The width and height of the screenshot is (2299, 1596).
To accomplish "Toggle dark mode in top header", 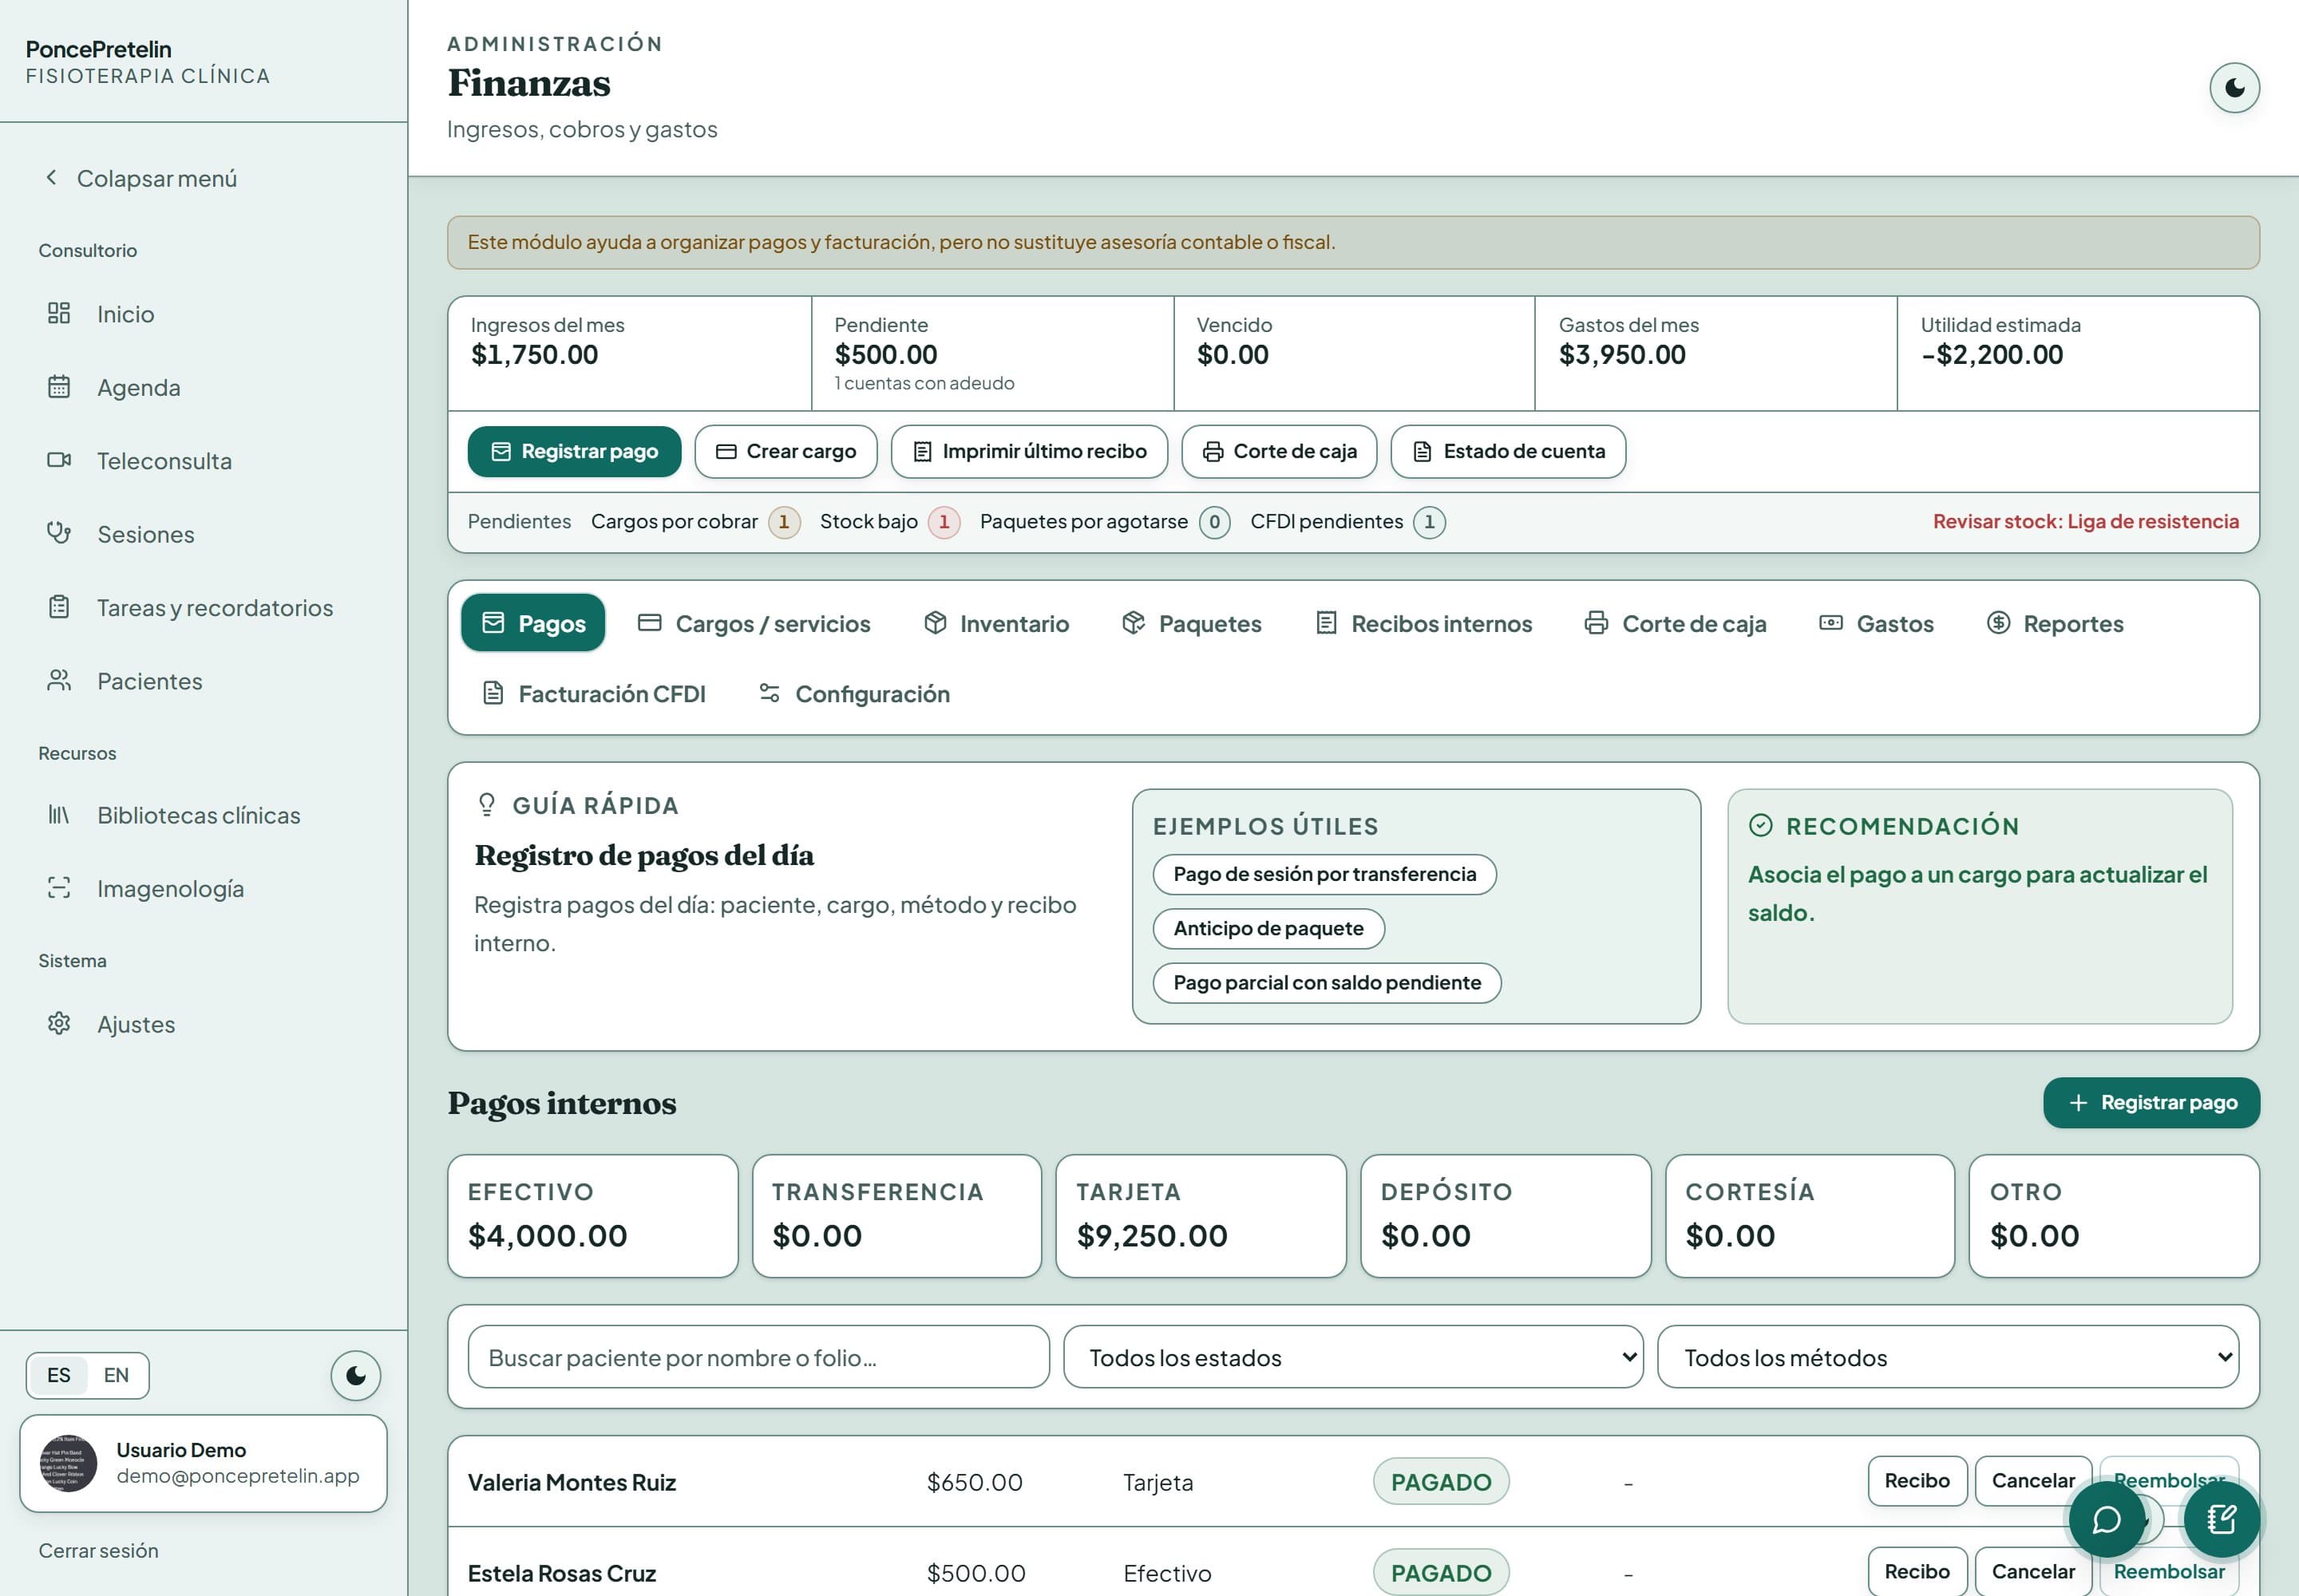I will [x=2235, y=88].
